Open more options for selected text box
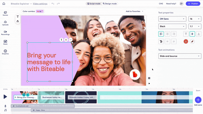 coord(71,40)
